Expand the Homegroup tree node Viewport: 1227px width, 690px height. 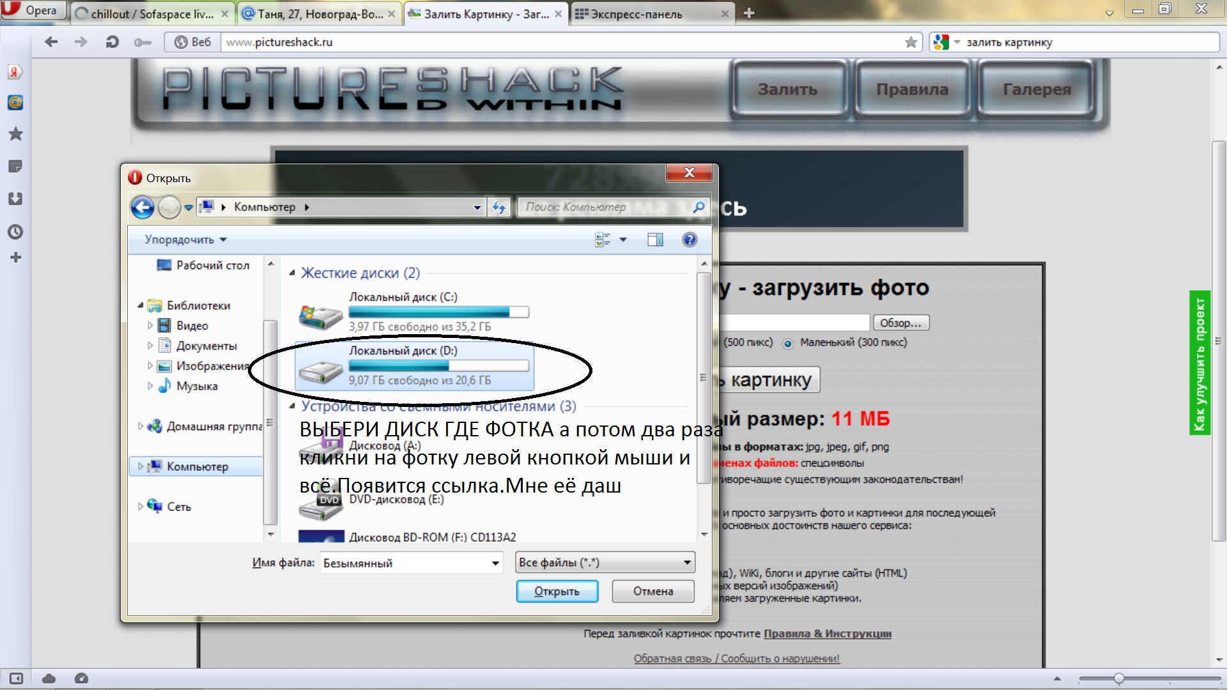tap(140, 426)
